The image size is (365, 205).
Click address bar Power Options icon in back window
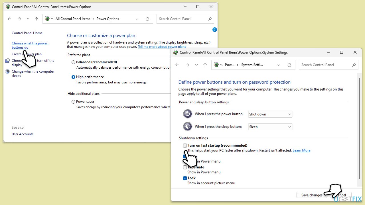tap(47, 19)
